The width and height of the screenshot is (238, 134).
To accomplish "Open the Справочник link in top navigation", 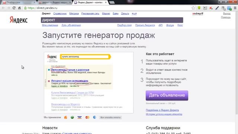I will (60, 13).
